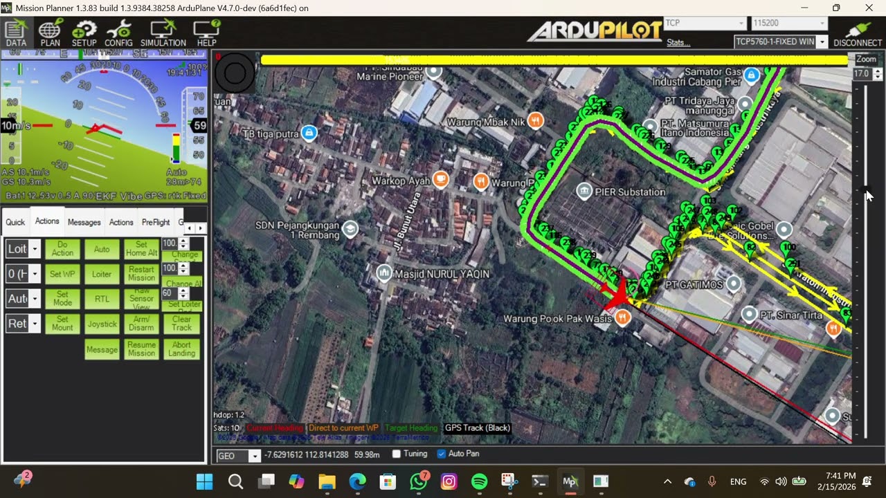Screen dimensions: 886x498
Task: Expand the Auto flight mode dropdown
Action: click(35, 299)
